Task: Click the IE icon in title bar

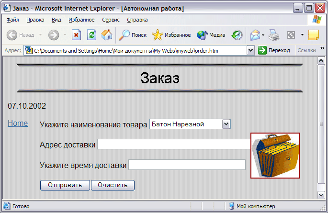Action: pyautogui.click(x=6, y=8)
